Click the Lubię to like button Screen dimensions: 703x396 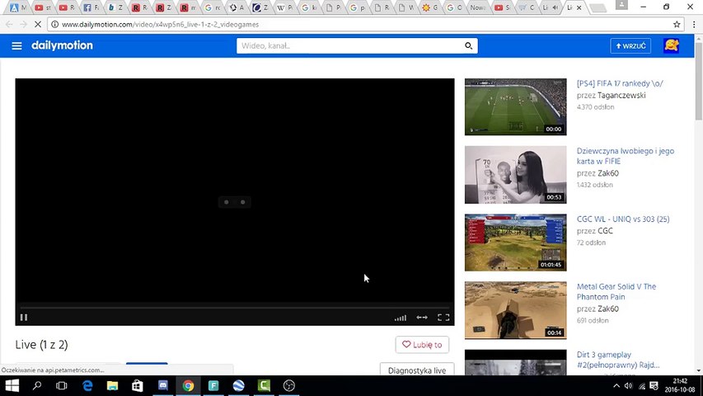[x=422, y=344]
